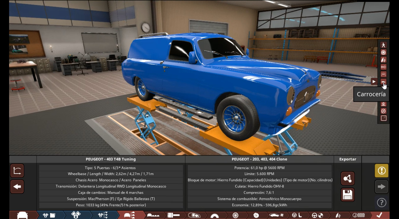Select the brake disc tab

click(x=256, y=215)
